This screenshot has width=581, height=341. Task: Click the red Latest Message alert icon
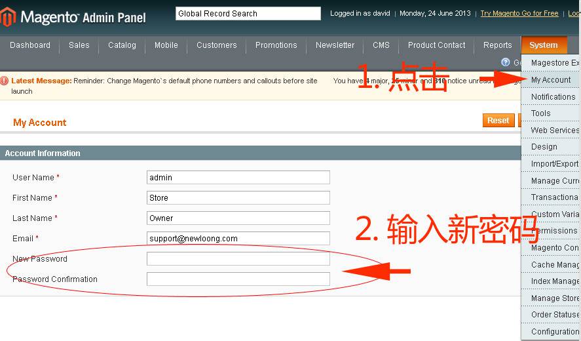(x=5, y=81)
